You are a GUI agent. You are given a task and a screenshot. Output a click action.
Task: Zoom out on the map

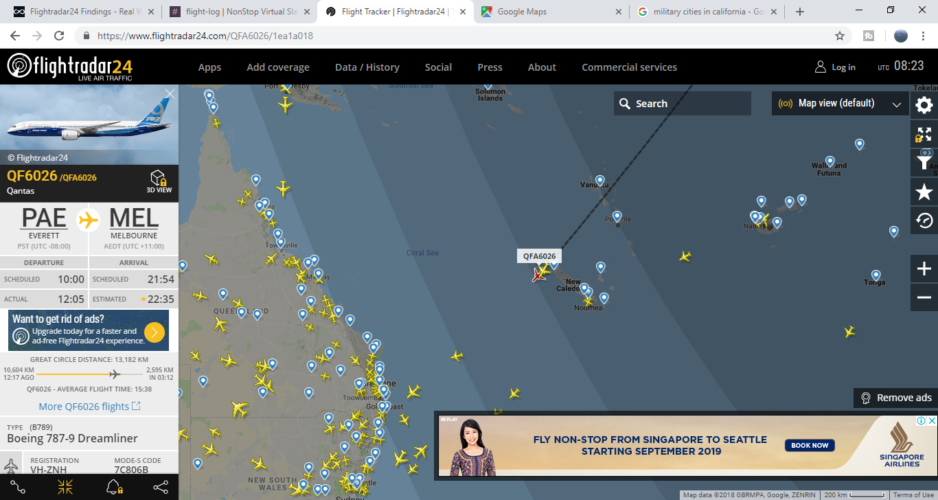(x=924, y=297)
